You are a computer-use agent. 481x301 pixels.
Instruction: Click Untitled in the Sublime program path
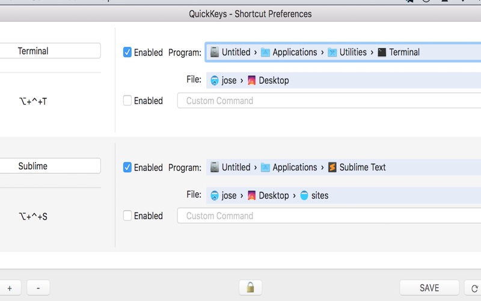pyautogui.click(x=236, y=167)
